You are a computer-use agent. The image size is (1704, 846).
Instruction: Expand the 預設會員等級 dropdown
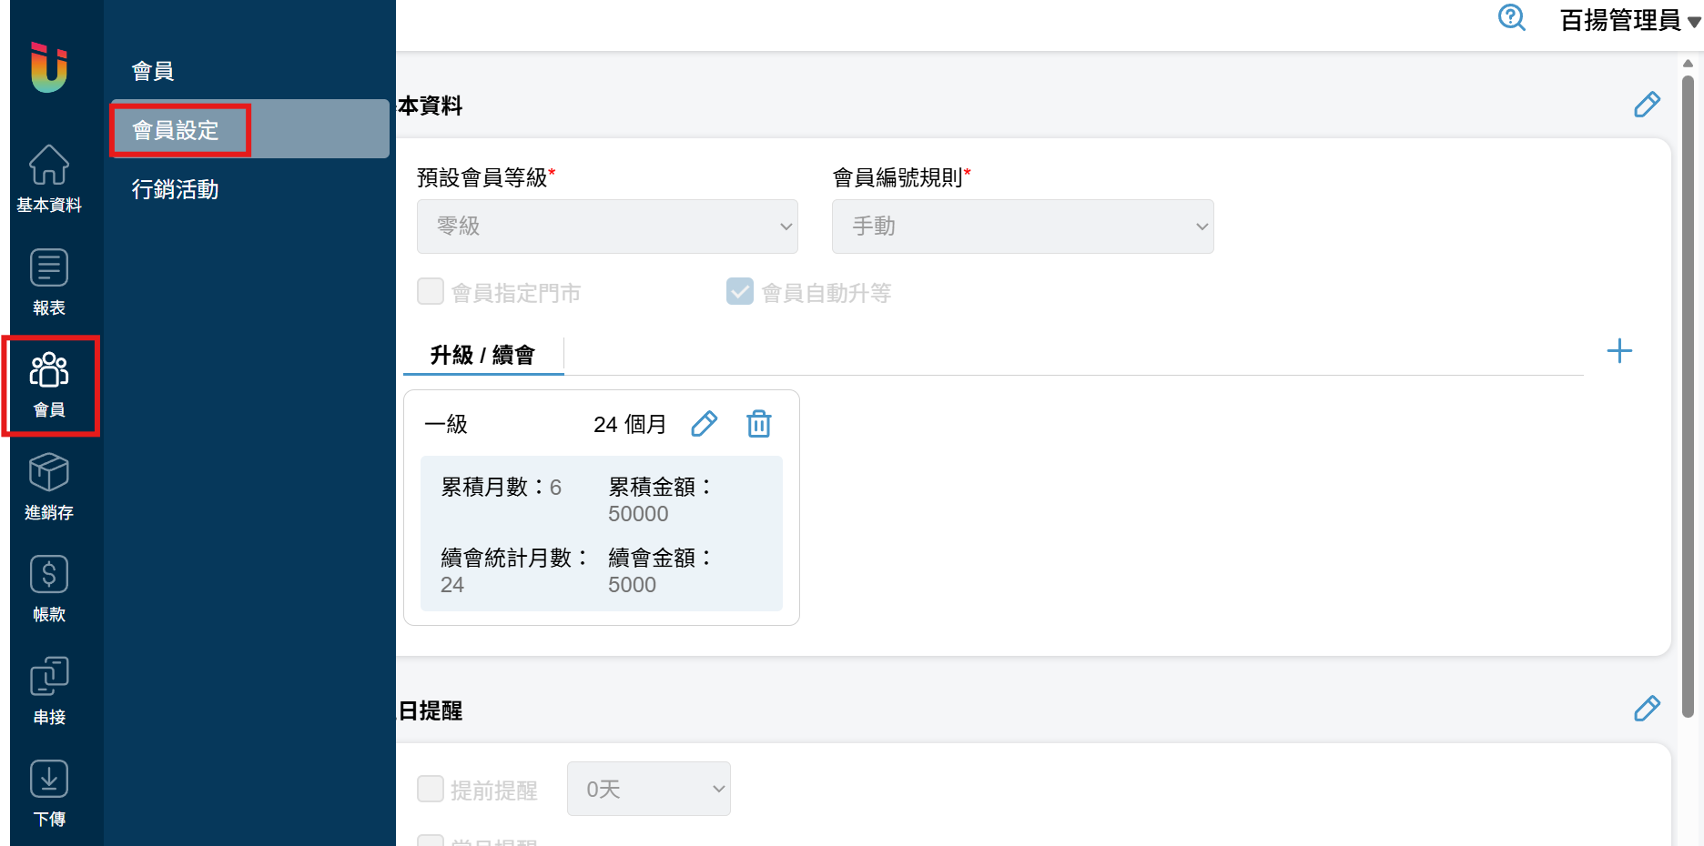(607, 227)
